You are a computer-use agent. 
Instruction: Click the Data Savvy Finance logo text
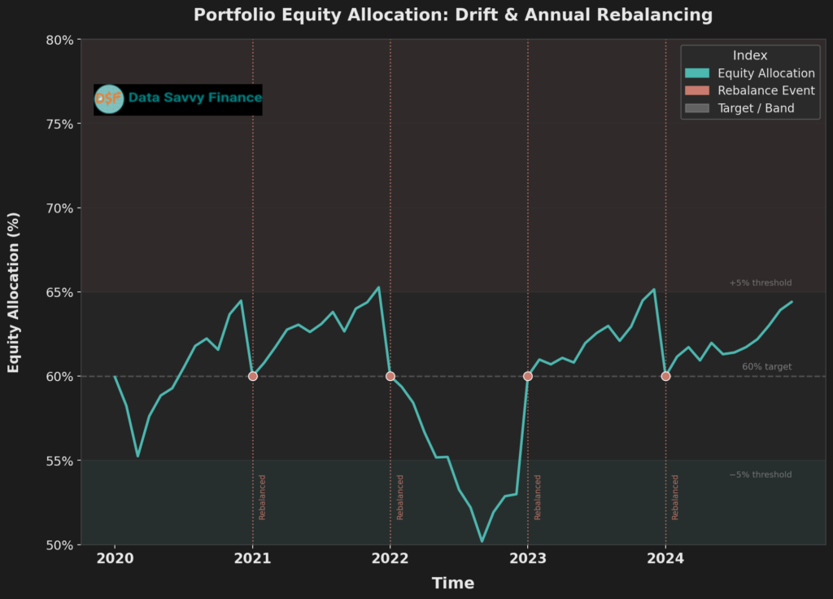194,98
